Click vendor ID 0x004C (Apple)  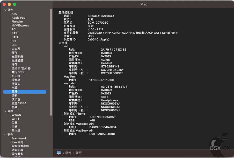[x=99, y=39]
